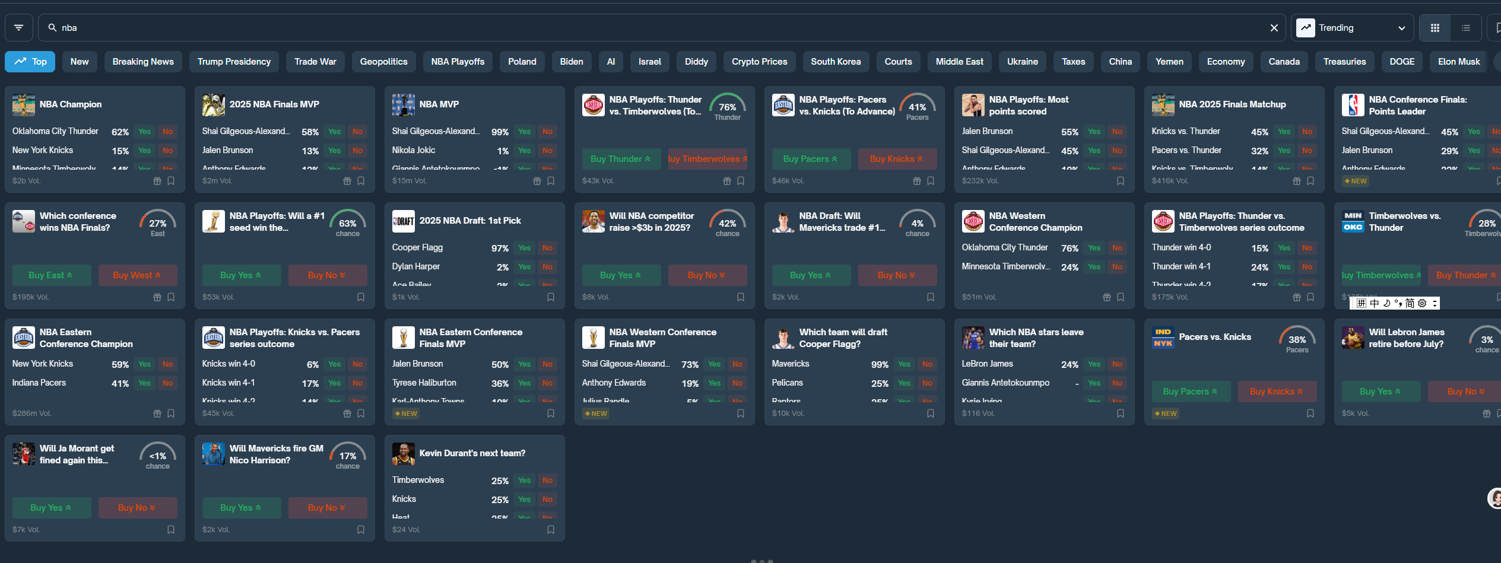Click inside the search field containing 'nba'
The width and height of the screenshot is (1501, 563).
[662, 28]
